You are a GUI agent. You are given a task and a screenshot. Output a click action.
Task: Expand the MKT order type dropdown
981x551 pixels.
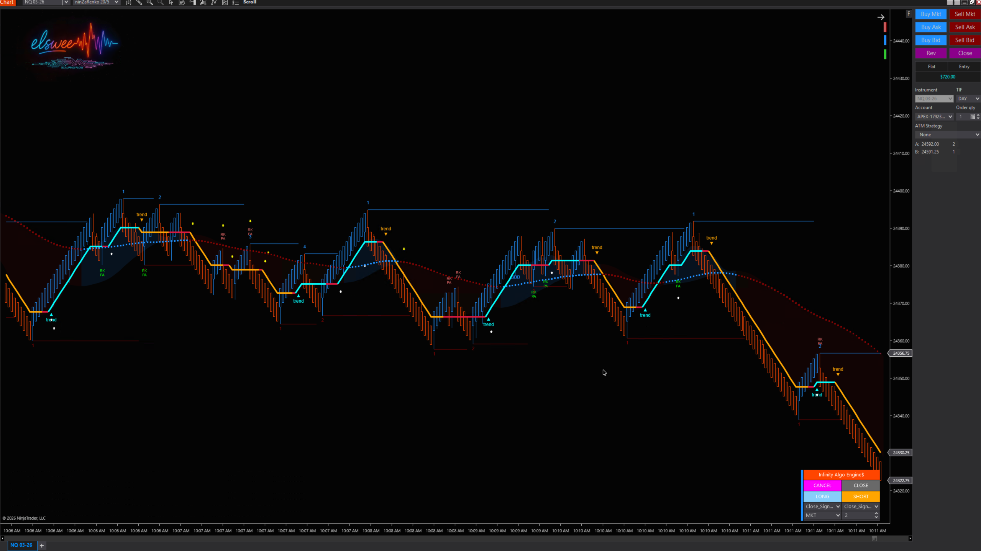point(822,515)
